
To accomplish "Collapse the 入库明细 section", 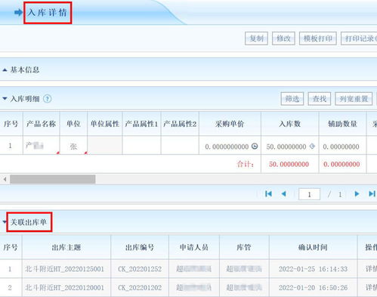I will tap(5, 99).
